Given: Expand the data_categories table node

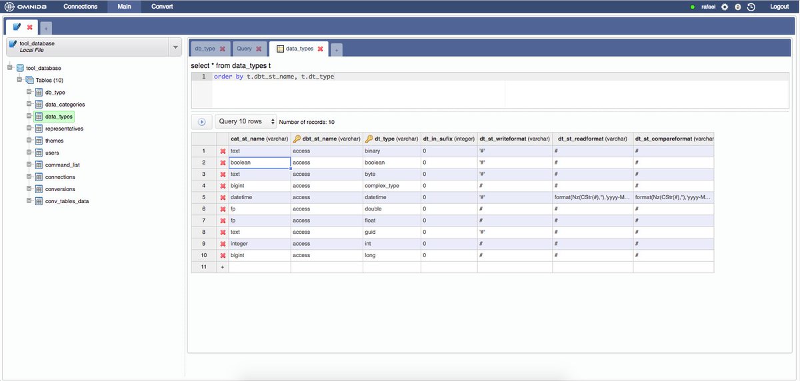Looking at the screenshot, I should tap(29, 104).
